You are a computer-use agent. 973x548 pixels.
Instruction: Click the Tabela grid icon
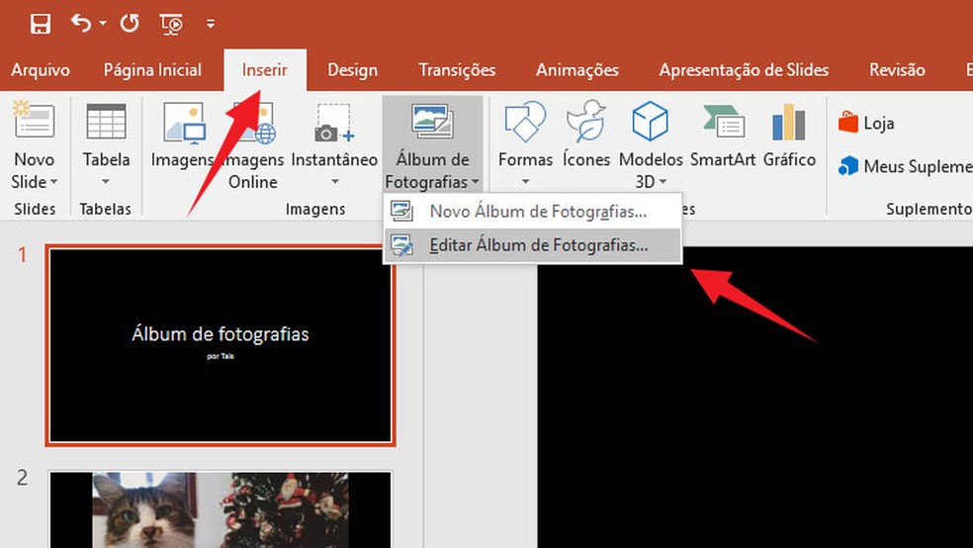point(106,121)
